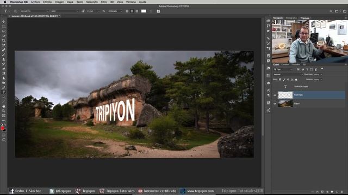Change screen mode at toolbar bottom
Screen dimensions: 348x195
coord(4,140)
